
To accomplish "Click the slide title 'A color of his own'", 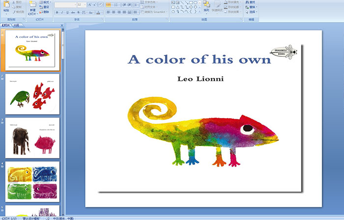I will pyautogui.click(x=199, y=59).
